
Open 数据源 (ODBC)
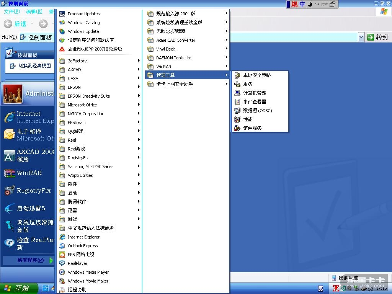coord(260,111)
